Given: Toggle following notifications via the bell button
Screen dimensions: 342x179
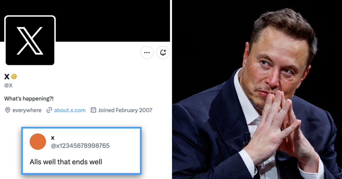Looking at the screenshot, I should pos(162,53).
